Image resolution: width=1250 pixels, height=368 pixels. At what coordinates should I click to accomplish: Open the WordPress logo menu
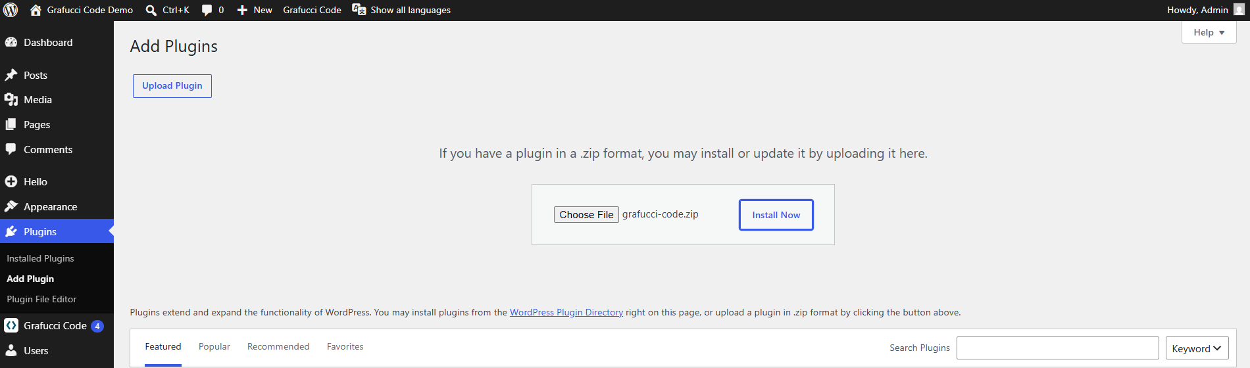[x=11, y=10]
